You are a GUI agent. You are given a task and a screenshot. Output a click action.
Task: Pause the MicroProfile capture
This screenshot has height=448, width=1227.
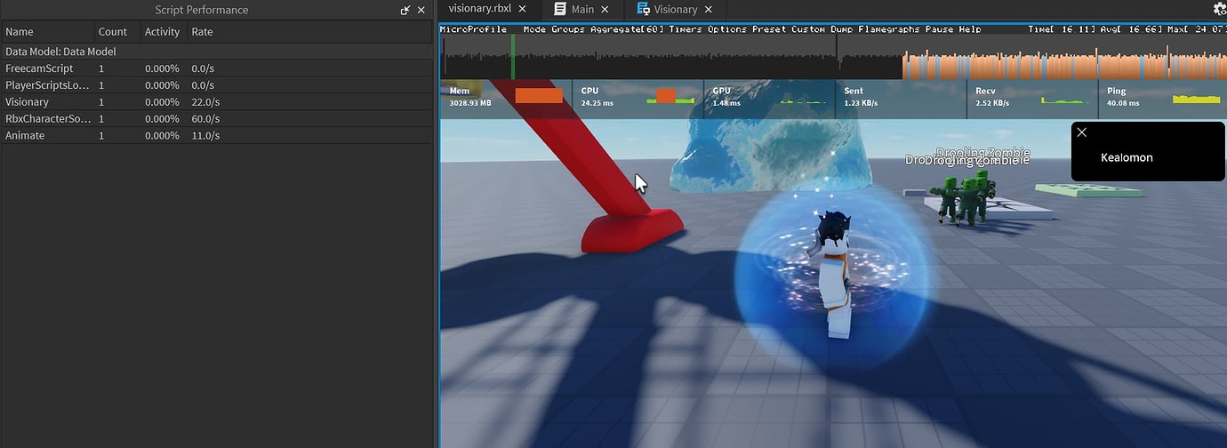(939, 29)
